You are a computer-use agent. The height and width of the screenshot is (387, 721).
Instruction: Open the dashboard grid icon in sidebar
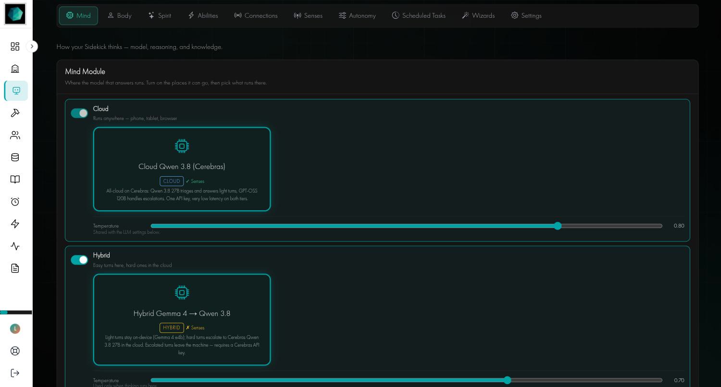(15, 46)
